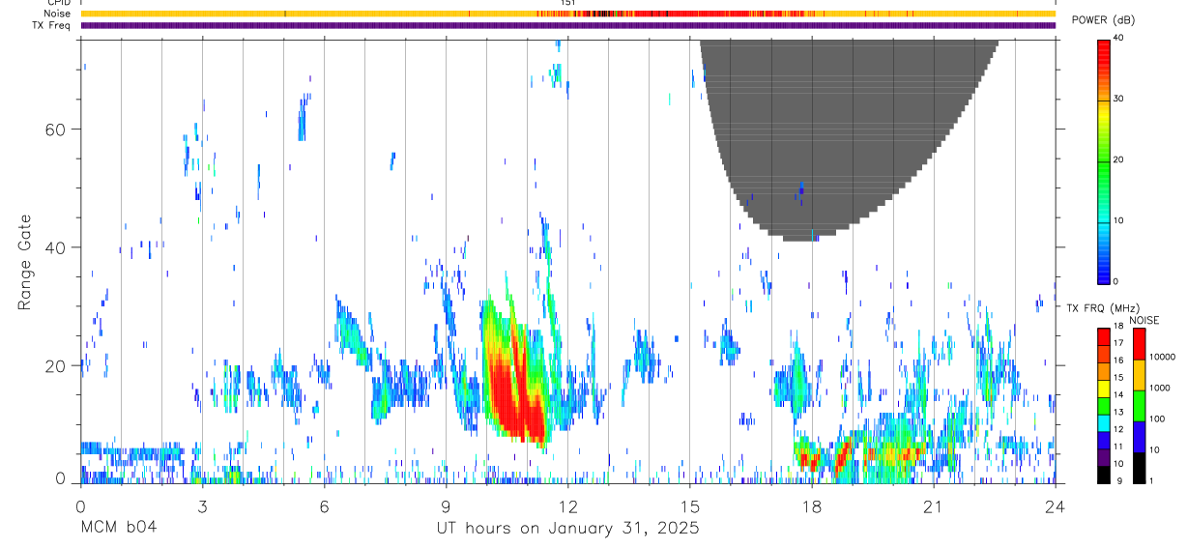The width and height of the screenshot is (1187, 548).
Task: Click the 'Noise' row label at top left
Action: (x=57, y=14)
